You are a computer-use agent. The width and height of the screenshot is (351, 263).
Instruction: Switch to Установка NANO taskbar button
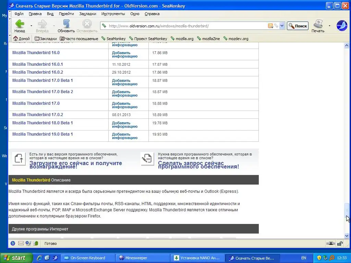click(198, 258)
